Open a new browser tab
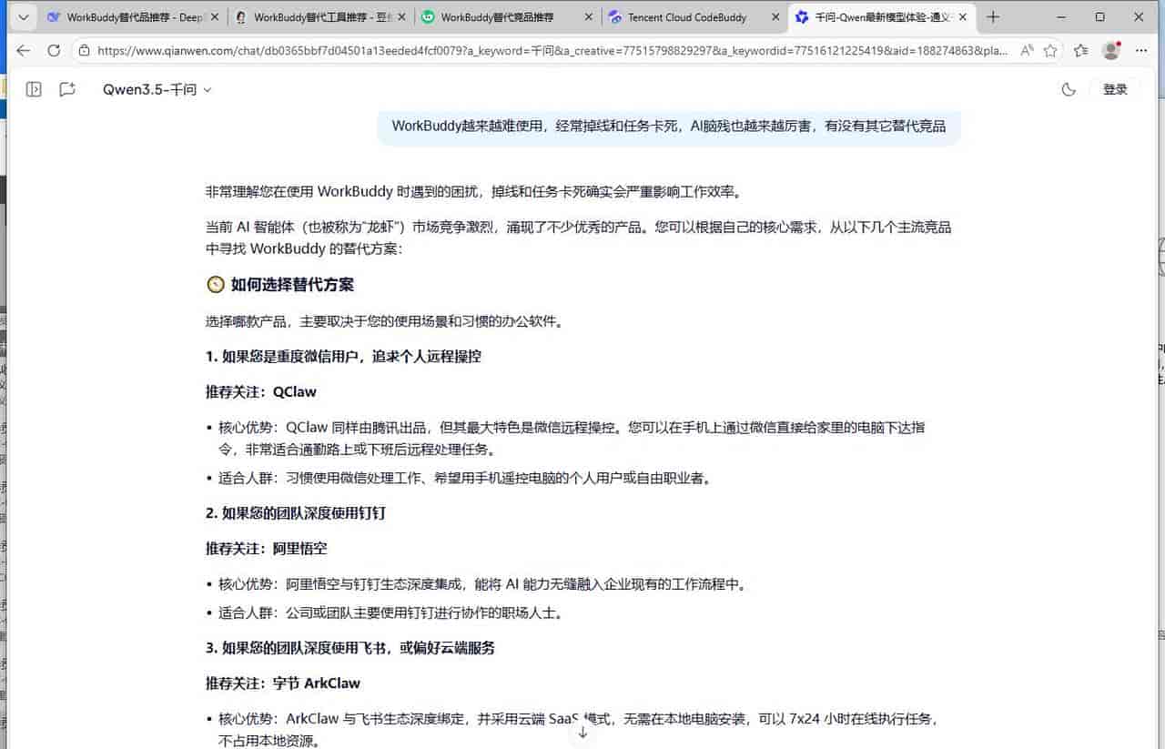 coord(993,16)
